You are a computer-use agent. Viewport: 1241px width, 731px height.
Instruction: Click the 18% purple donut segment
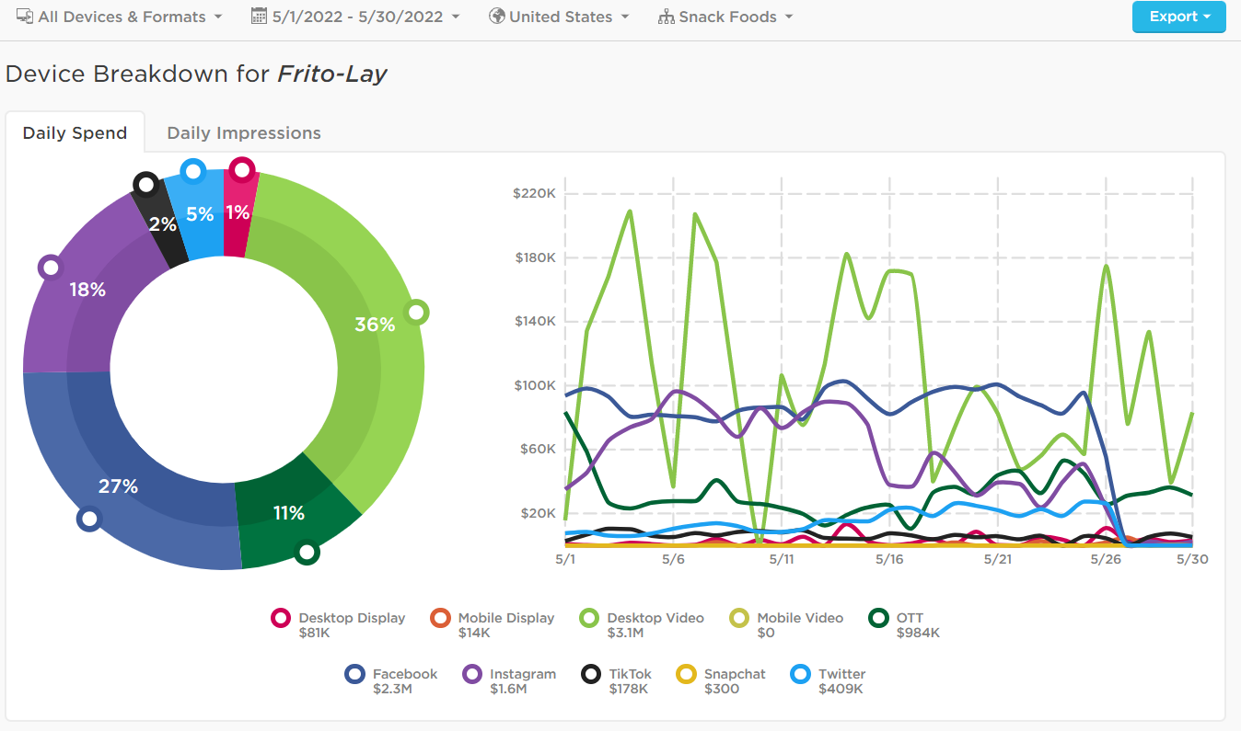87,290
